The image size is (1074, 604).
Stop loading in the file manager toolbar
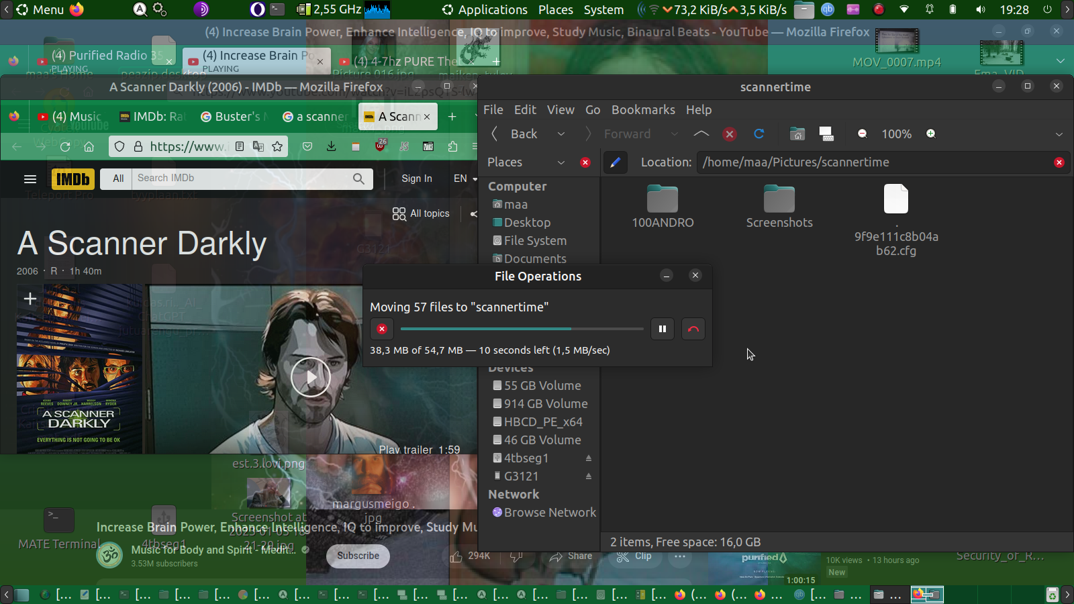(730, 134)
